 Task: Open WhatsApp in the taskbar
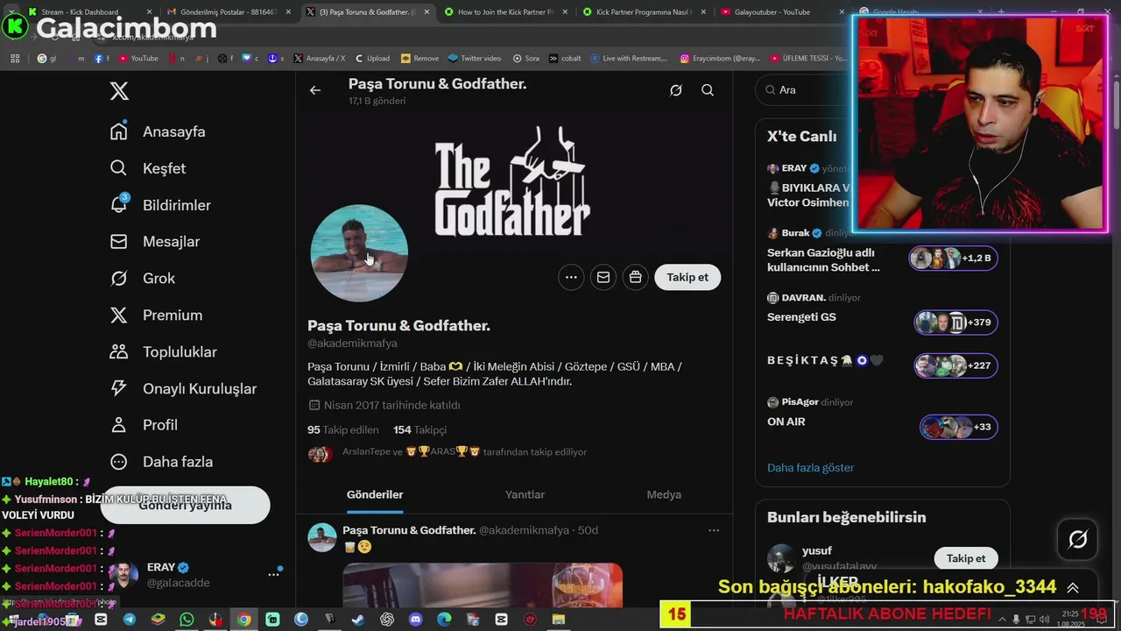[x=187, y=620]
